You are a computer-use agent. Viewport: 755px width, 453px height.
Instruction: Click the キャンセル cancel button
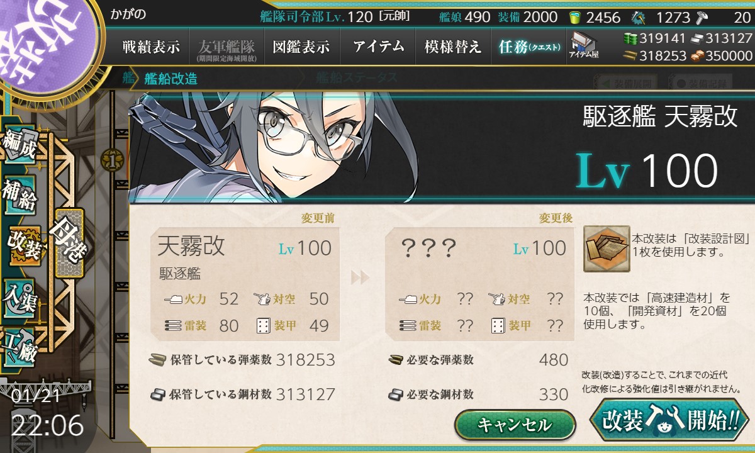coord(515,425)
